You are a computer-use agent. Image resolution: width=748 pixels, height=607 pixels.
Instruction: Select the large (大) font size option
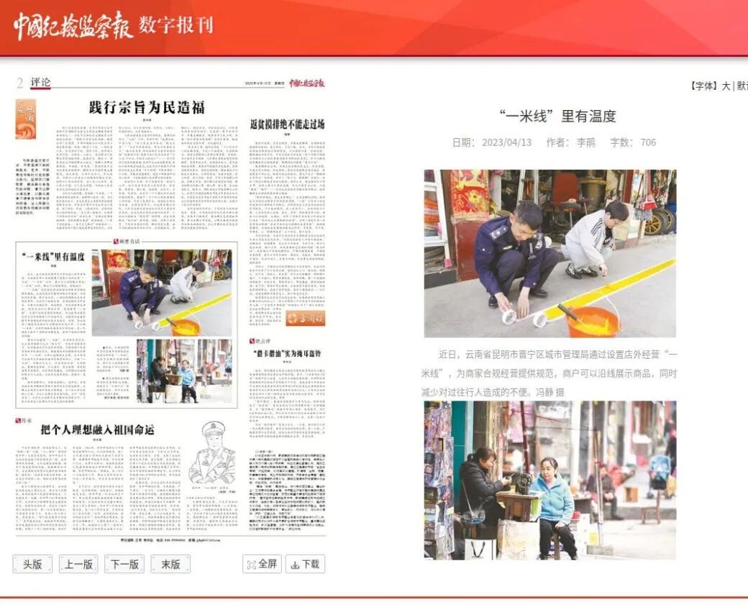(x=726, y=84)
